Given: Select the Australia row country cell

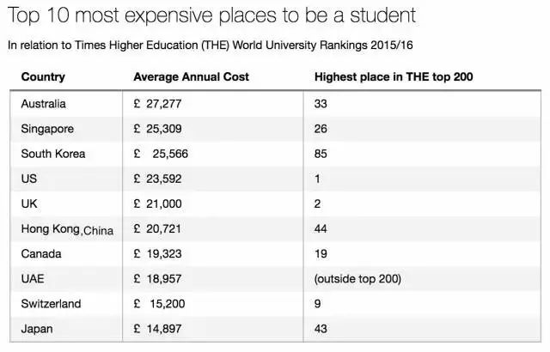Looking at the screenshot, I should [x=45, y=103].
